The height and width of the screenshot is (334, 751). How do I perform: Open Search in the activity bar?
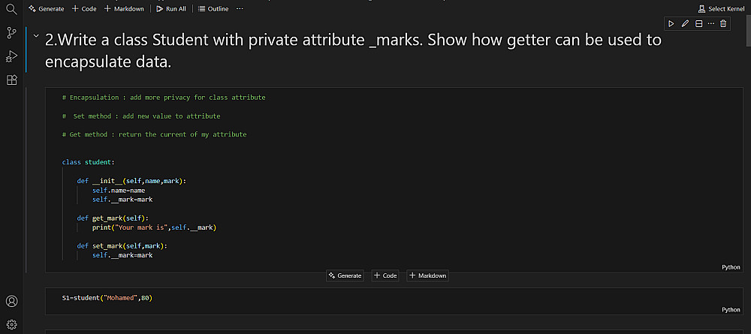[11, 9]
